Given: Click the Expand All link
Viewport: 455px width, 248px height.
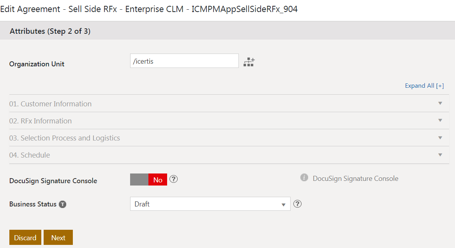Looking at the screenshot, I should tap(424, 86).
